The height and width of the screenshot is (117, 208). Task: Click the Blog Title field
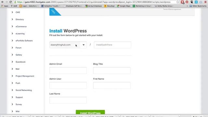click(x=112, y=70)
